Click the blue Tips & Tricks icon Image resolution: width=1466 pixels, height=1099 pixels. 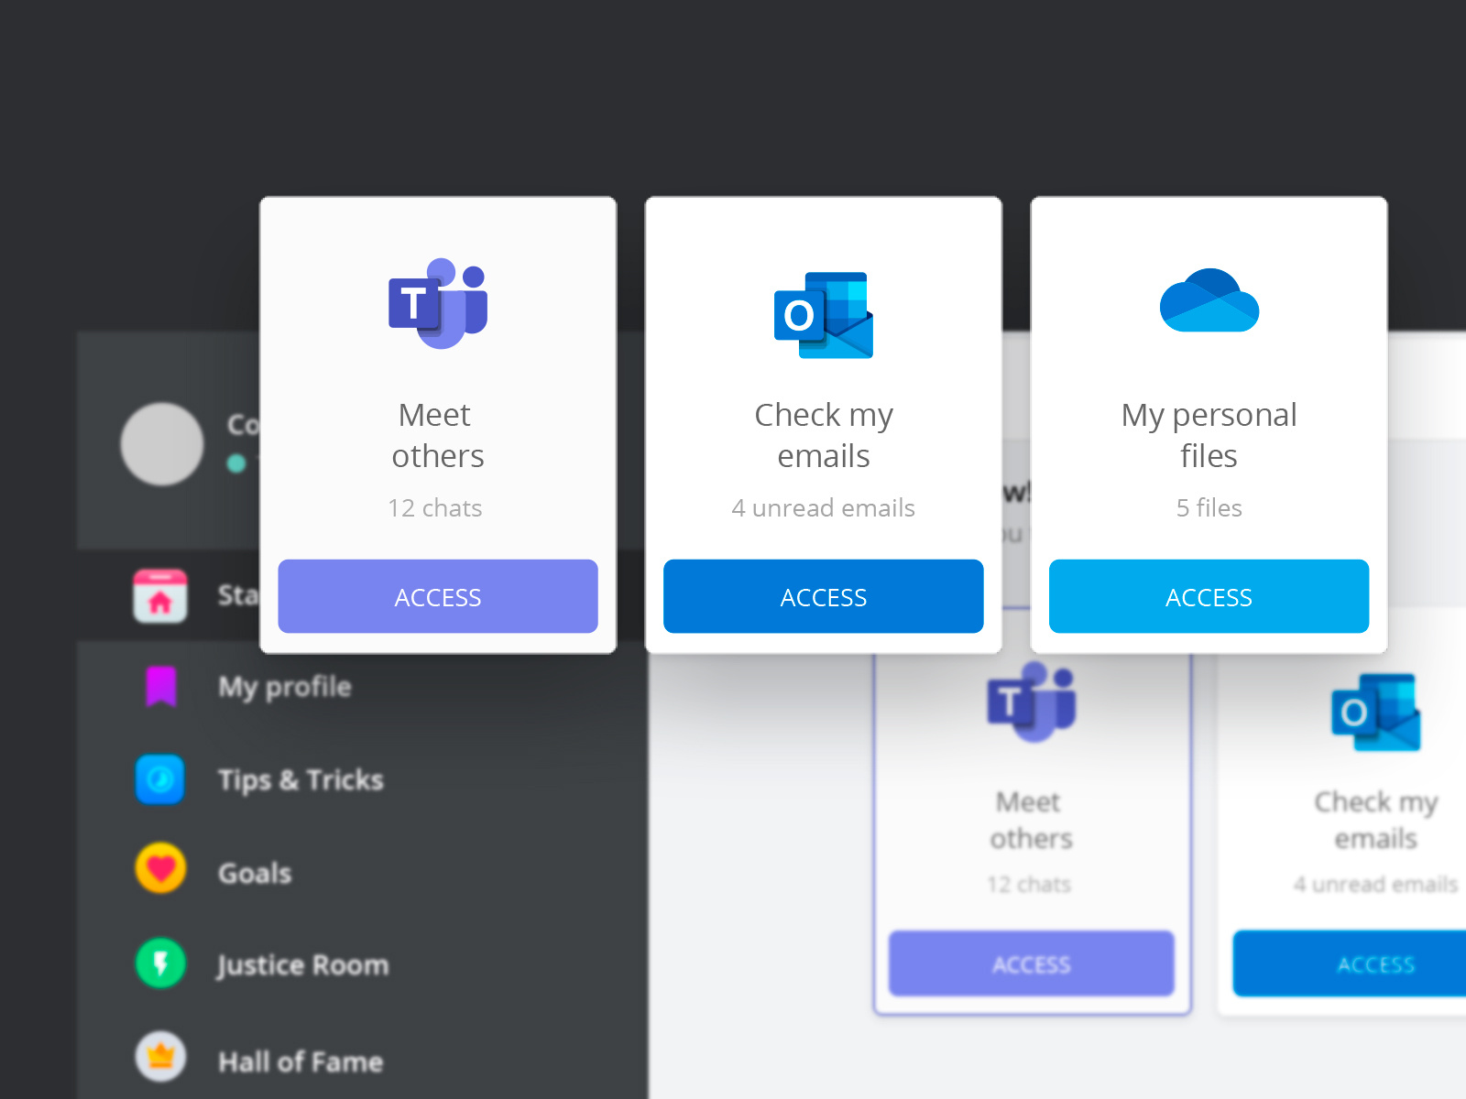coord(160,779)
